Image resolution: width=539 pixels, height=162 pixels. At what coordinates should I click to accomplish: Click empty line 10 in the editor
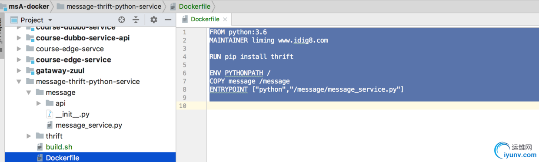click(373, 106)
